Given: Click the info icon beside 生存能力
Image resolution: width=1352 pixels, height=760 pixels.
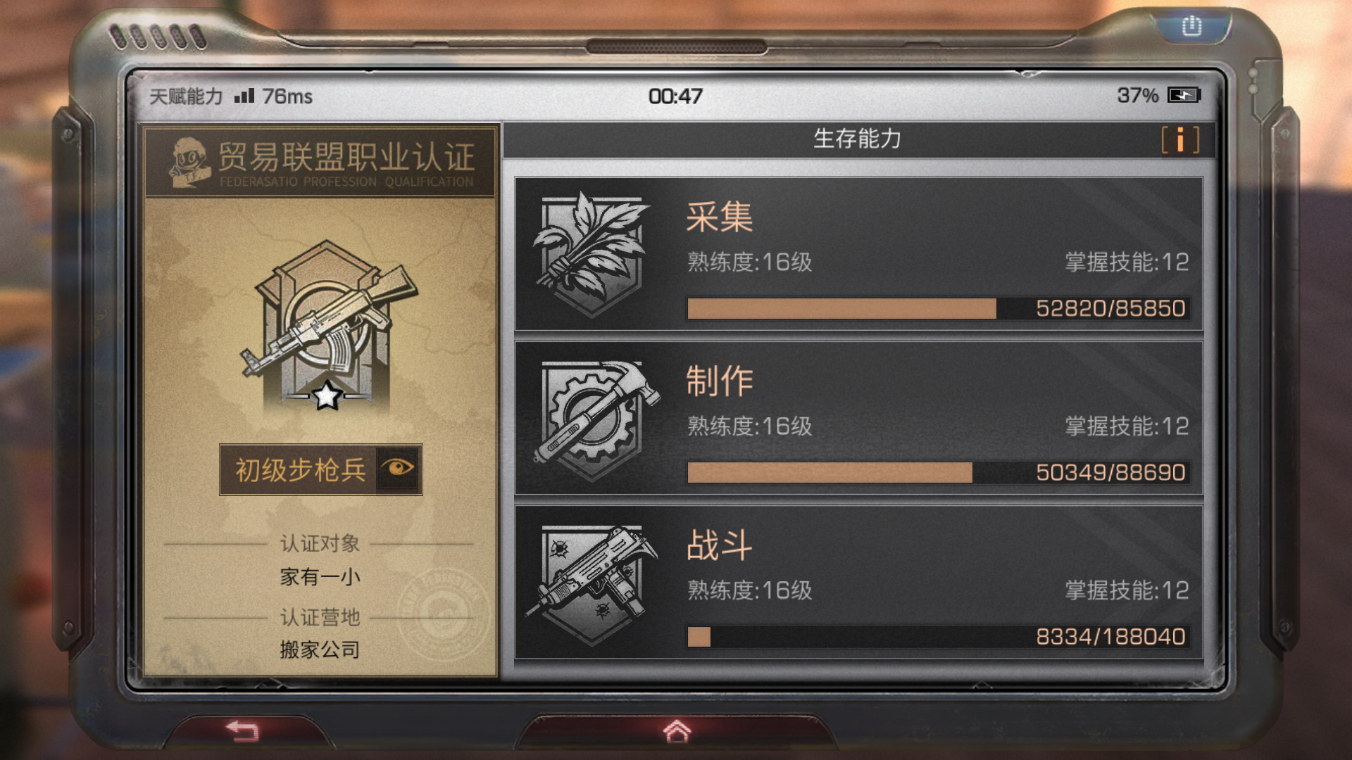Looking at the screenshot, I should [1180, 139].
